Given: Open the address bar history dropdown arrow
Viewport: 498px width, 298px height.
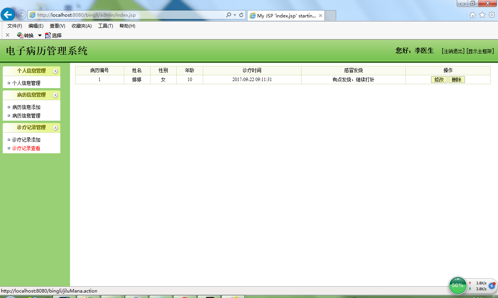Looking at the screenshot, I should (x=235, y=15).
